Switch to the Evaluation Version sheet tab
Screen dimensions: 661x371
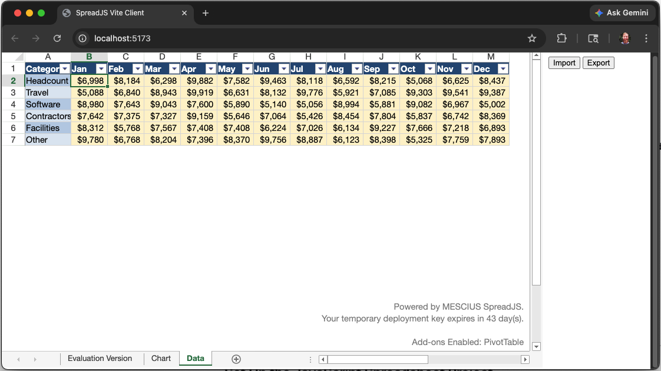coord(100,359)
